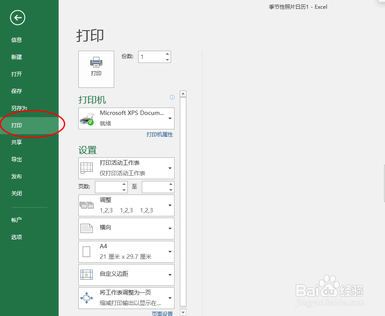This screenshot has height=316, width=385.
Task: Click the large Print (打印) printer icon button
Action: coord(96,69)
